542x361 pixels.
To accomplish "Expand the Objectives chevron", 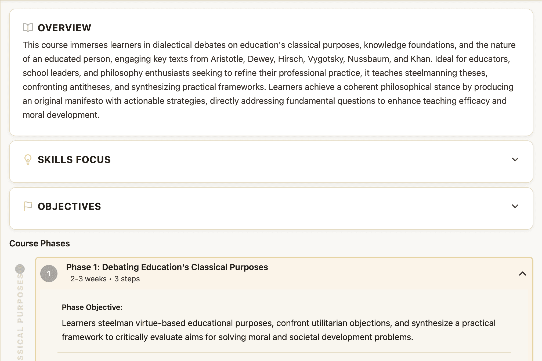I will click(x=515, y=206).
